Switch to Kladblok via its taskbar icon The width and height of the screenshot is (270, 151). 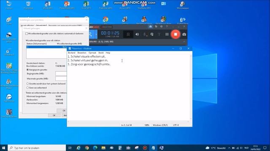pyautogui.click(x=153, y=148)
